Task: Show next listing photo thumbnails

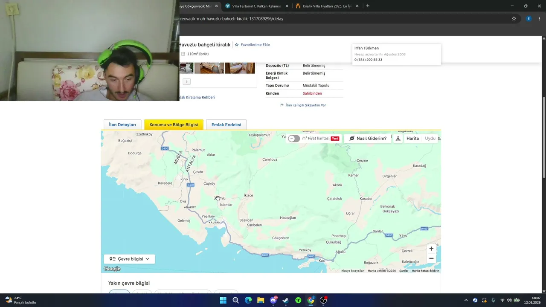Action: click(x=186, y=81)
